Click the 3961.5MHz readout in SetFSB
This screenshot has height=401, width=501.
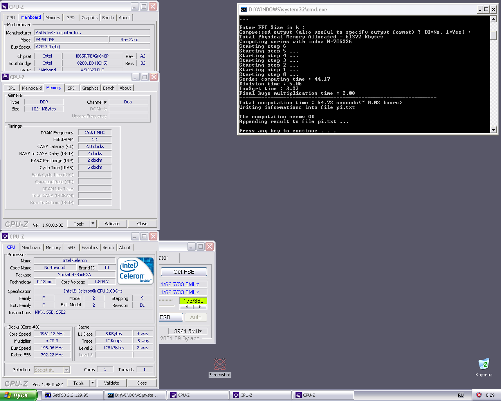click(188, 331)
